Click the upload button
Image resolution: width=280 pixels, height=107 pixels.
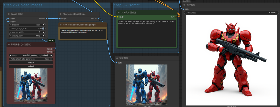(x=31, y=66)
